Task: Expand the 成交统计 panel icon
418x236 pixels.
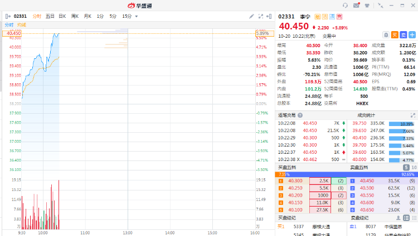Action: coord(413,115)
